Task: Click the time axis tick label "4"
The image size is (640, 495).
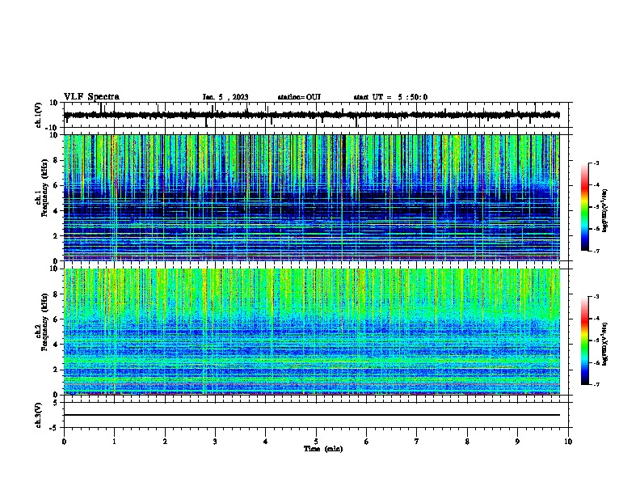Action: coord(266,442)
